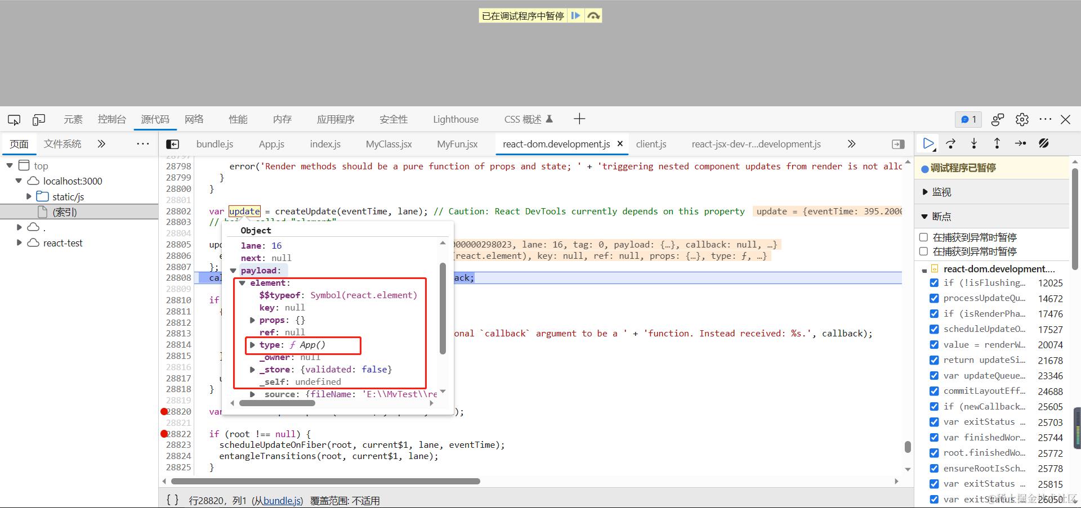
Task: Switch to Elements panel tab
Action: coord(73,119)
